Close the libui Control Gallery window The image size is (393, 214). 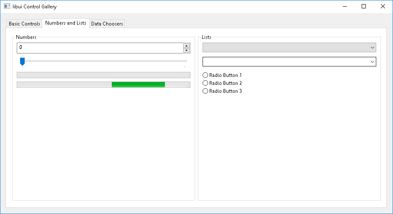coord(383,7)
